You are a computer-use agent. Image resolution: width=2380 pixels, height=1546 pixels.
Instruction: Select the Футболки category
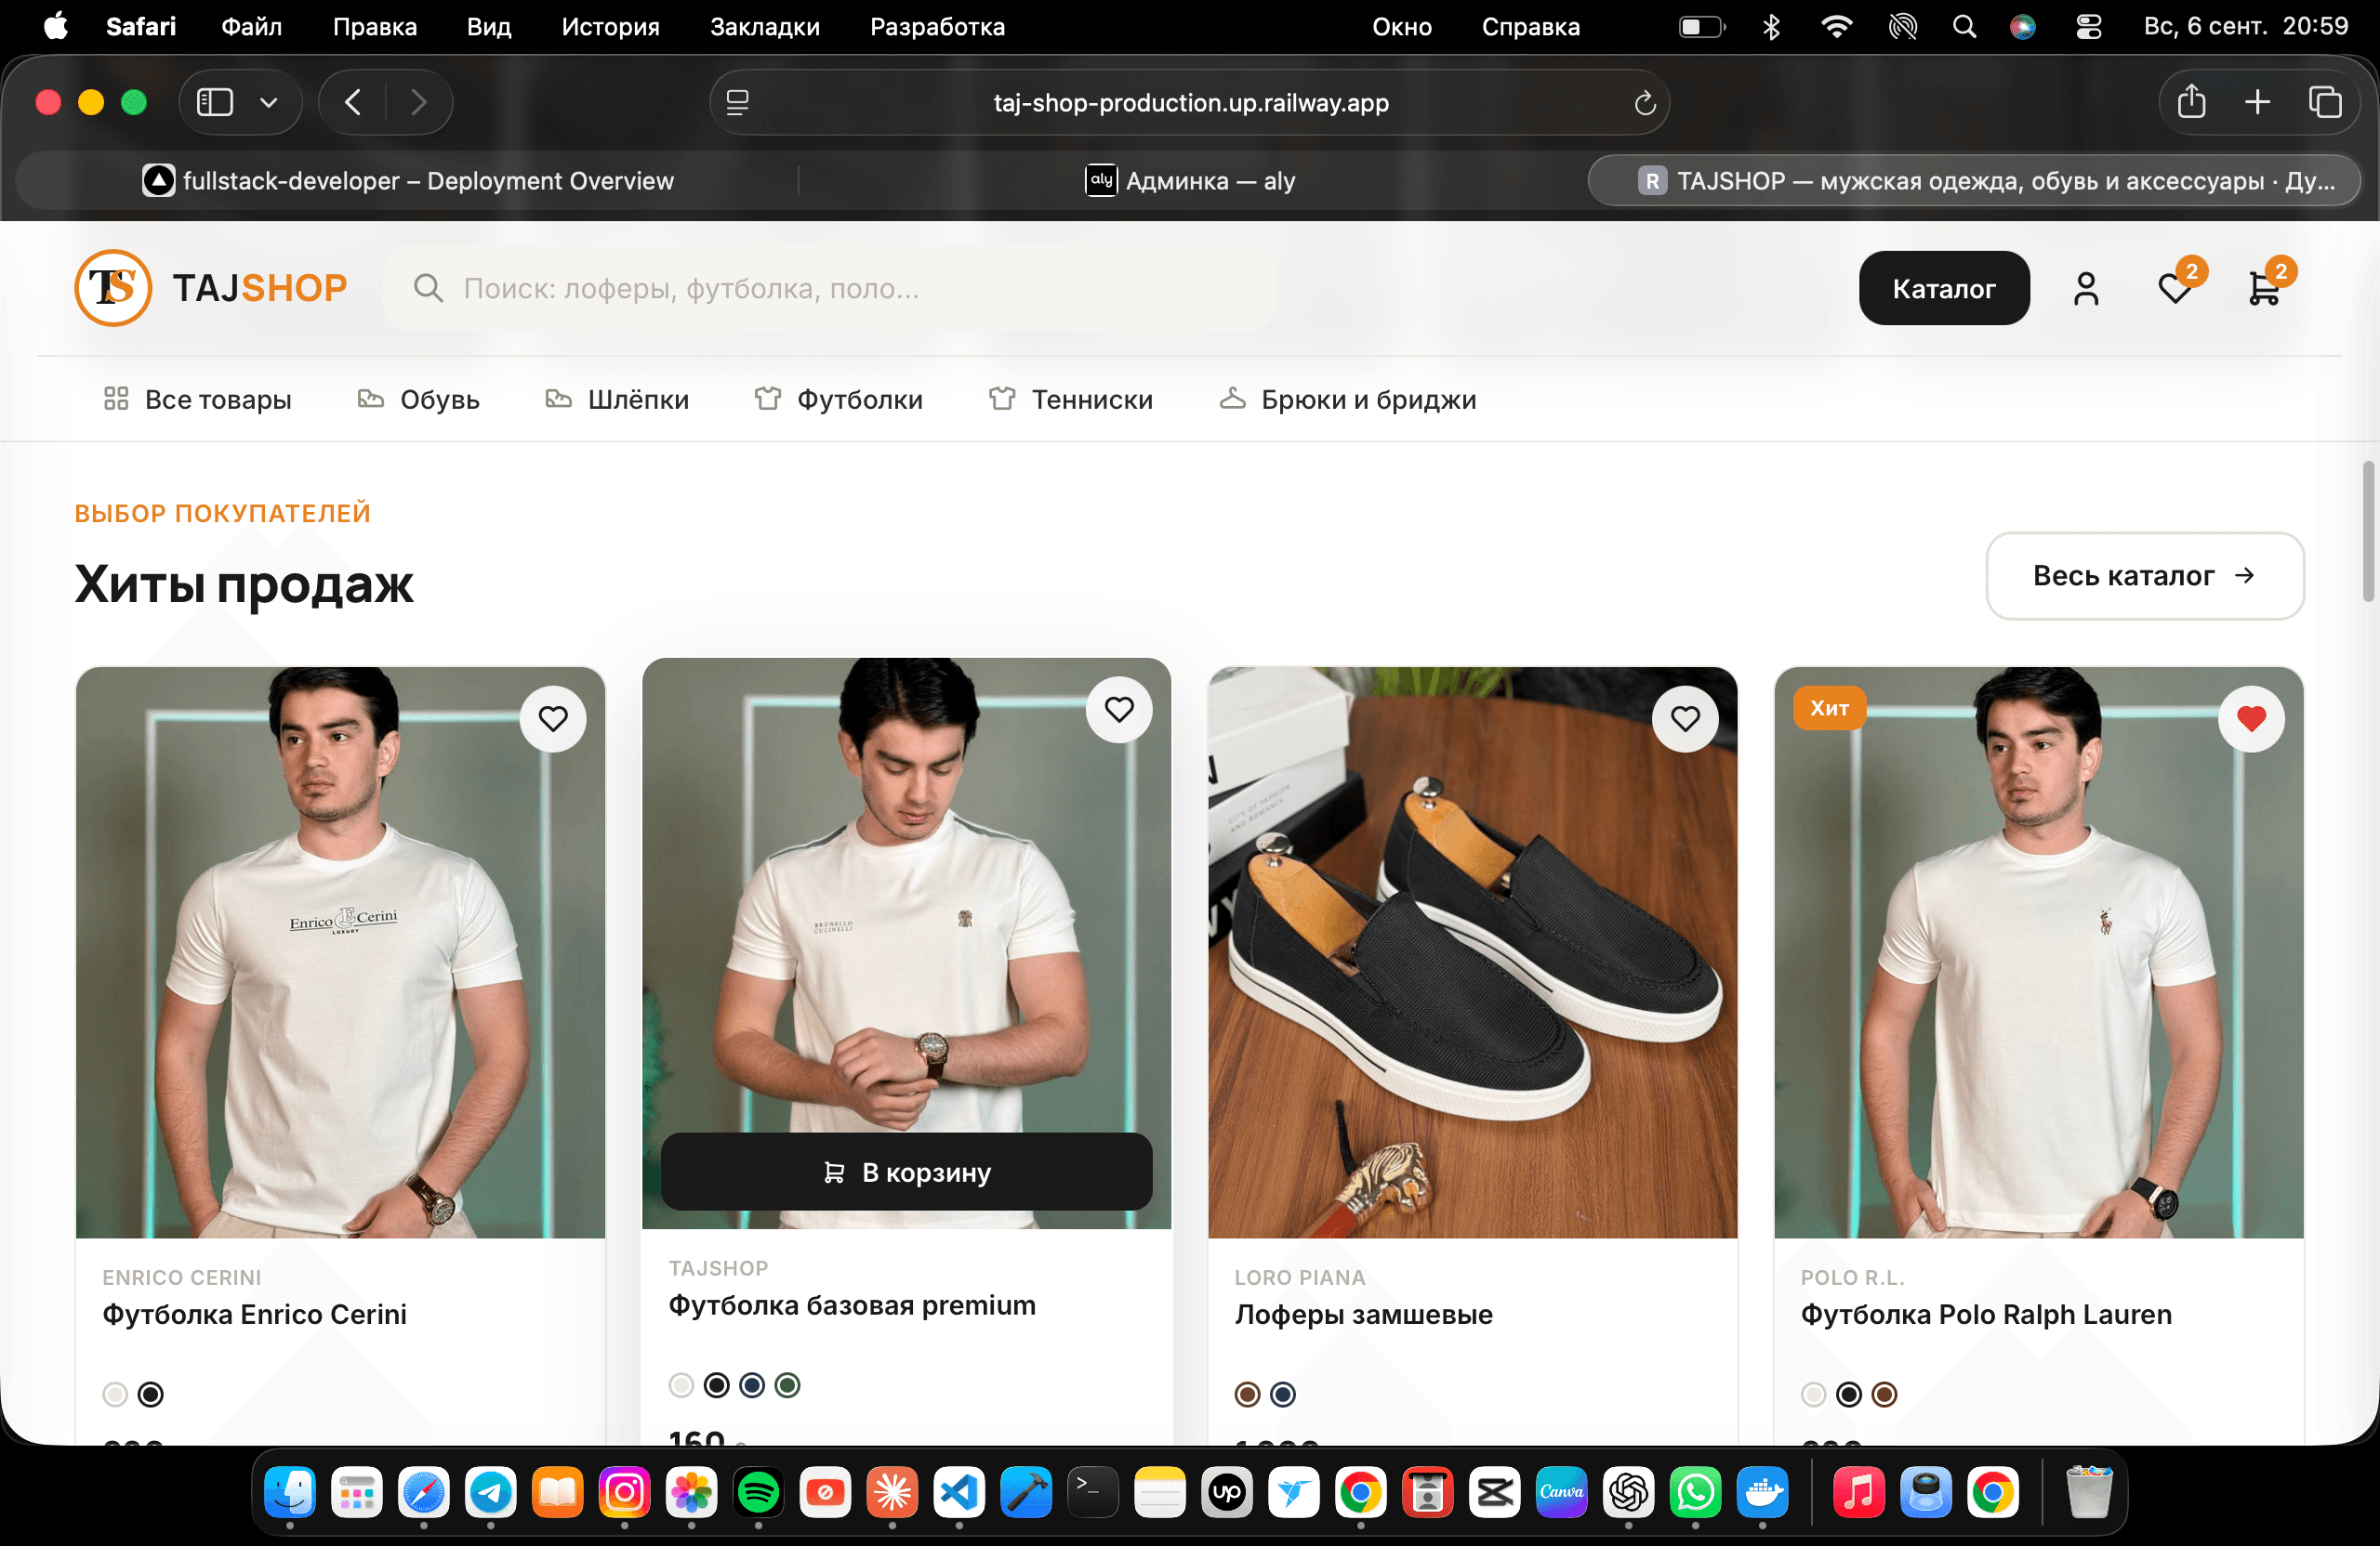coord(838,400)
